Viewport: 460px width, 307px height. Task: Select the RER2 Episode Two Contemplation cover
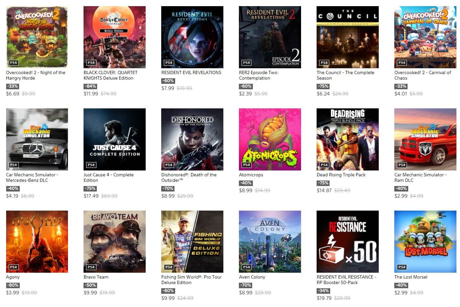270,37
